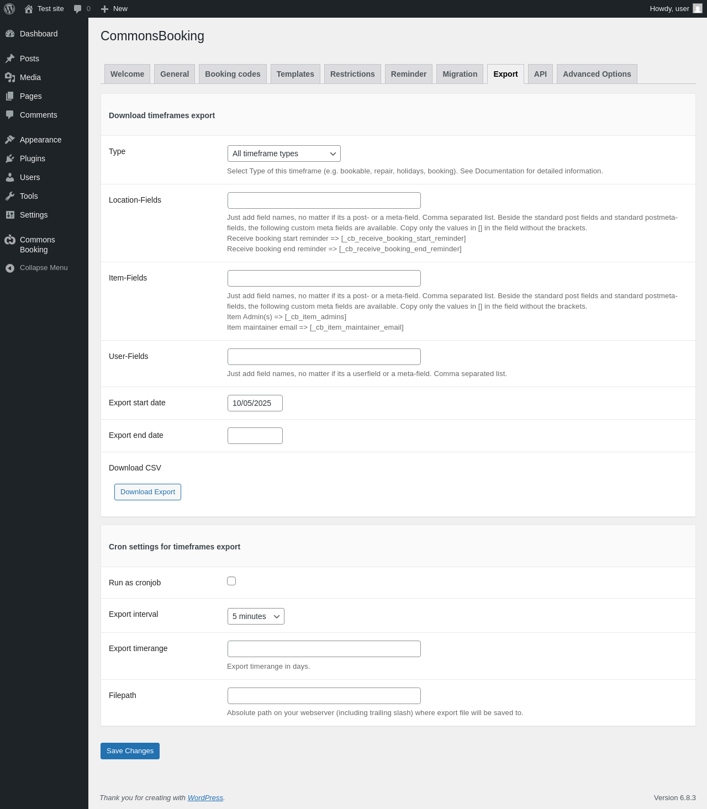Collapse the sidebar menu
707x809 pixels.
tap(36, 268)
